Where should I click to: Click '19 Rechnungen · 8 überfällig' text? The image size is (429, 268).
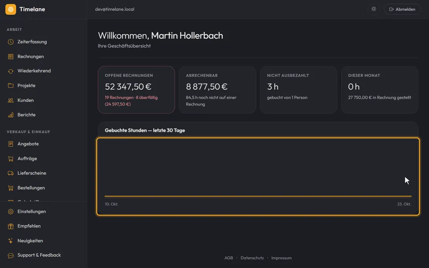coord(131,98)
